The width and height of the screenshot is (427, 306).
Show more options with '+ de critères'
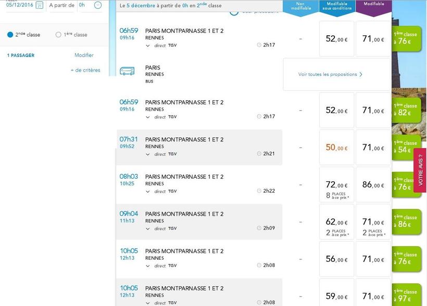[85, 70]
